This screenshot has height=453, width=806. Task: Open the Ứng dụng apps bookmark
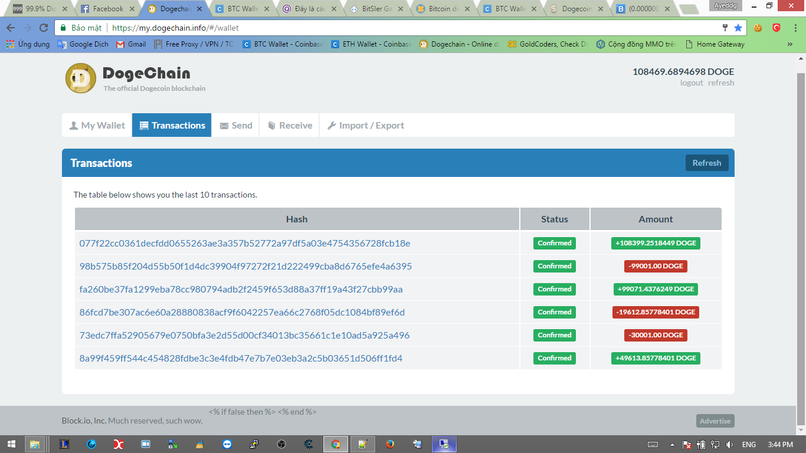(x=28, y=44)
